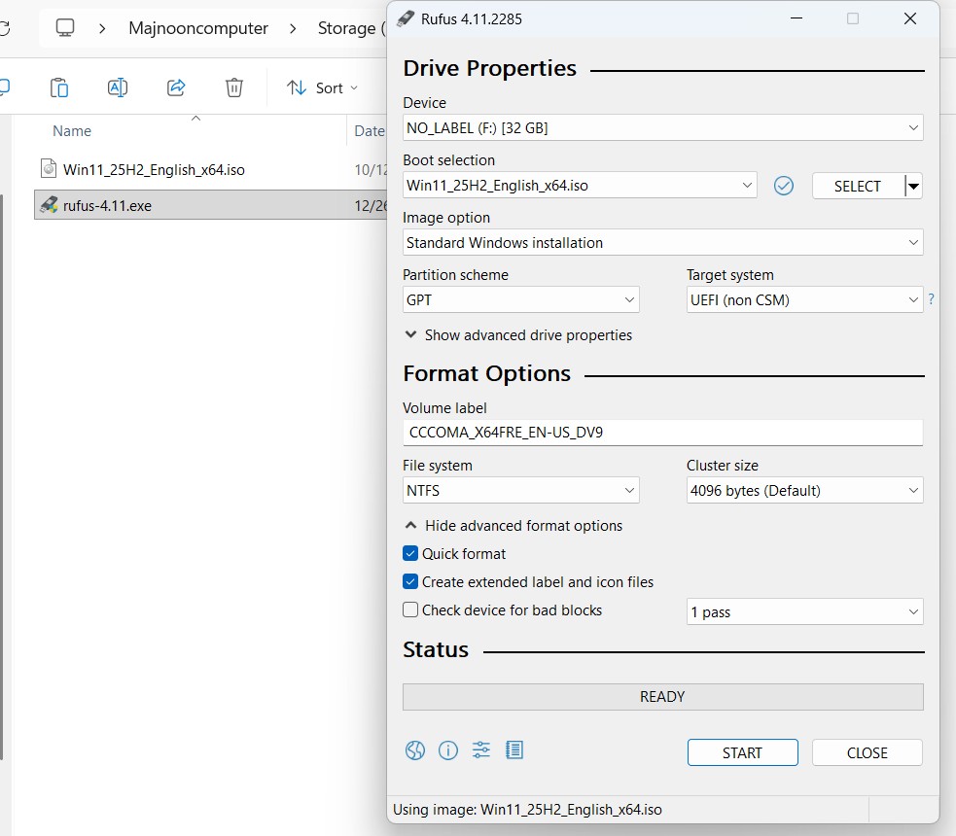Open the Partition scheme dropdown
The image size is (956, 836).
point(520,300)
